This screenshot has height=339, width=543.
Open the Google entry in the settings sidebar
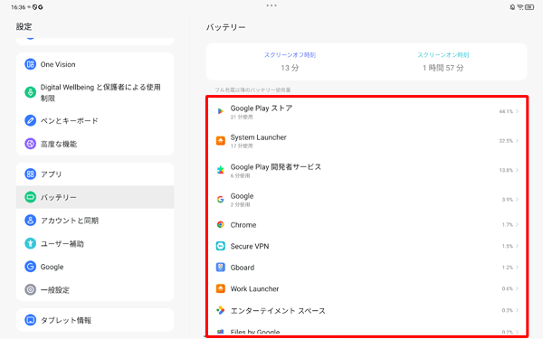click(95, 267)
